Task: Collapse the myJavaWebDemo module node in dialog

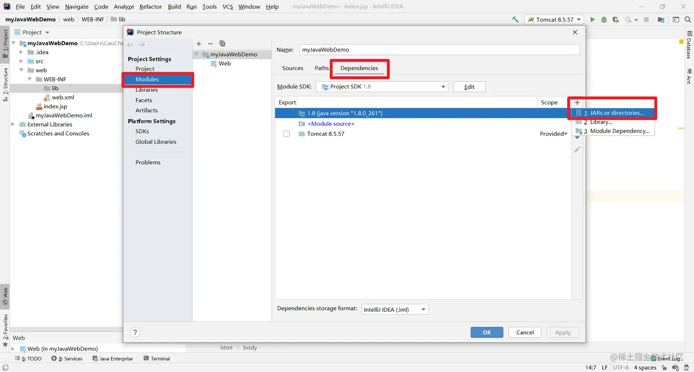Action: (197, 54)
